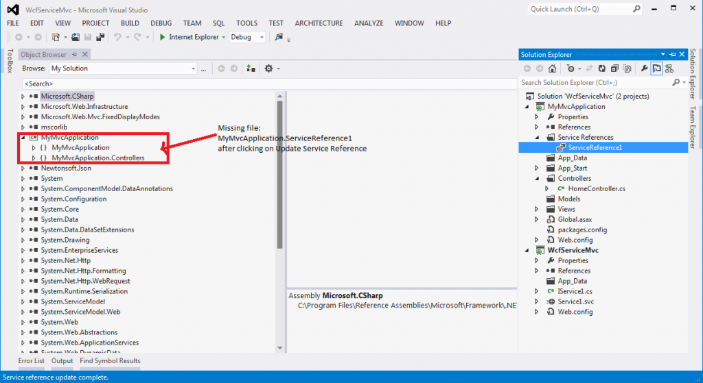Image resolution: width=703 pixels, height=383 pixels.
Task: Switch to Find Symbol Results tab
Action: pos(110,360)
